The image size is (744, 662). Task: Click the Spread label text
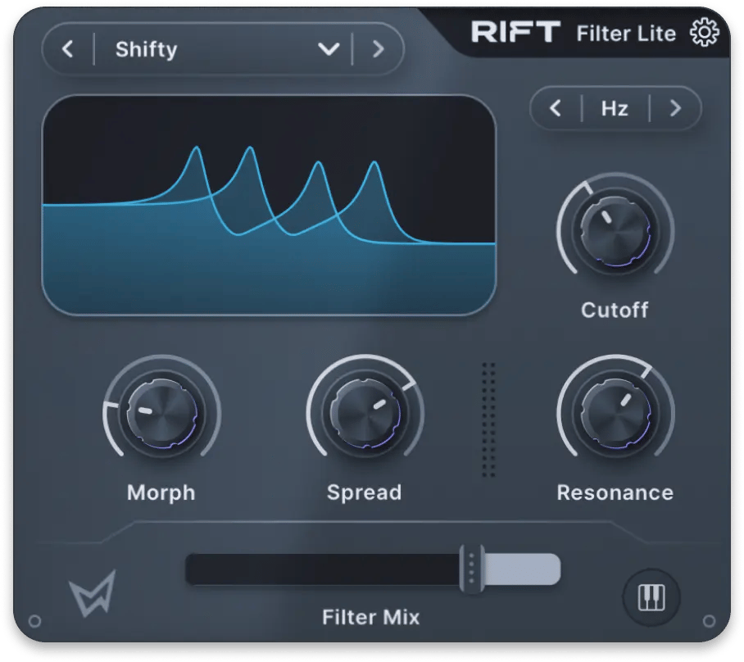[365, 493]
